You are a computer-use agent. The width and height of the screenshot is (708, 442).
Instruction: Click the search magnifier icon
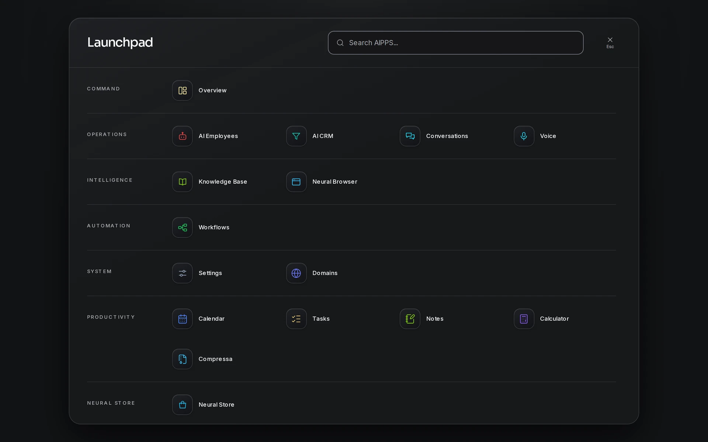(340, 43)
